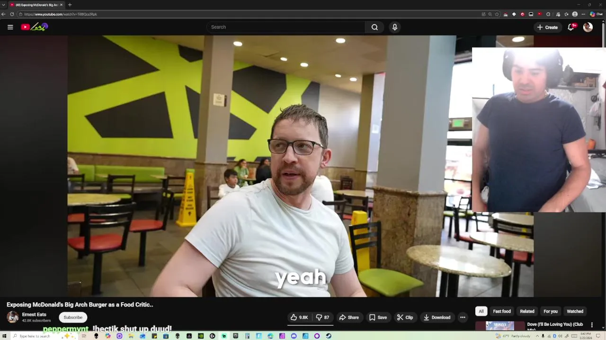The image size is (606, 340).
Task: Open Ernest Eats channel name link
Action: tap(34, 314)
